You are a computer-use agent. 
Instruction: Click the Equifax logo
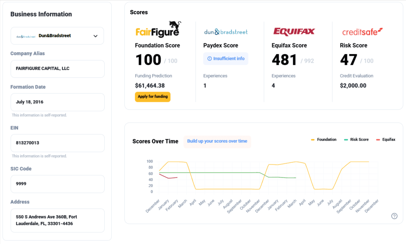tap(294, 32)
